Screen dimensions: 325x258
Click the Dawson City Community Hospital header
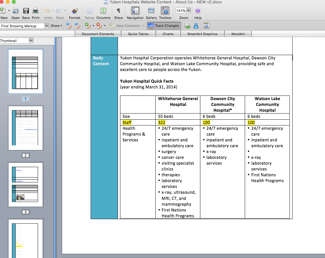[223, 104]
